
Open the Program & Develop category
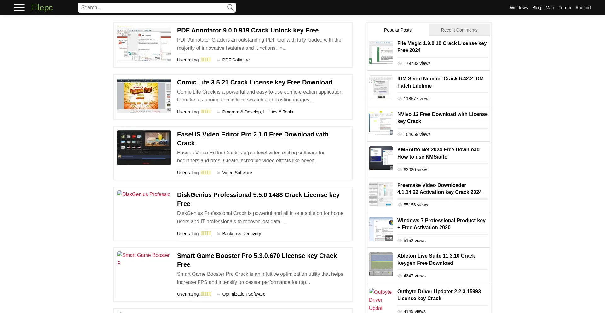(x=242, y=112)
